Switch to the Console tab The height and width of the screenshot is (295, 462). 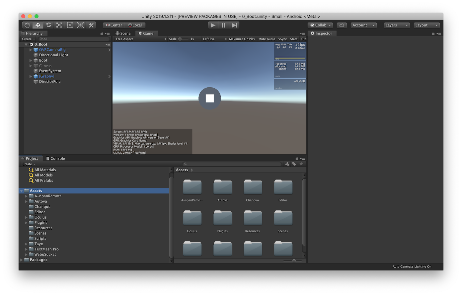click(x=55, y=159)
